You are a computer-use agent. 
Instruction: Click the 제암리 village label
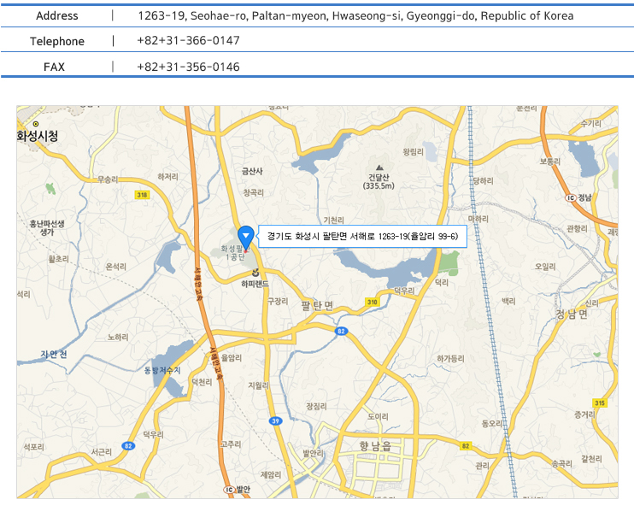[x=271, y=475]
